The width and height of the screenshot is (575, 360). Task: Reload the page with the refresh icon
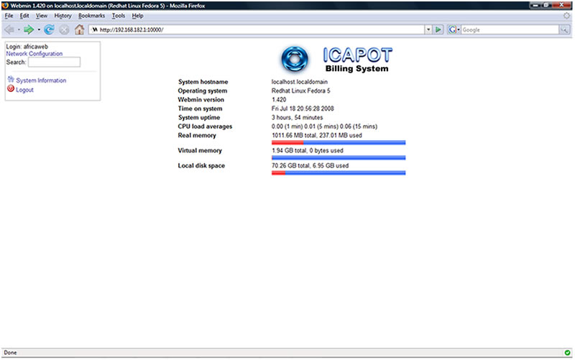click(x=49, y=29)
